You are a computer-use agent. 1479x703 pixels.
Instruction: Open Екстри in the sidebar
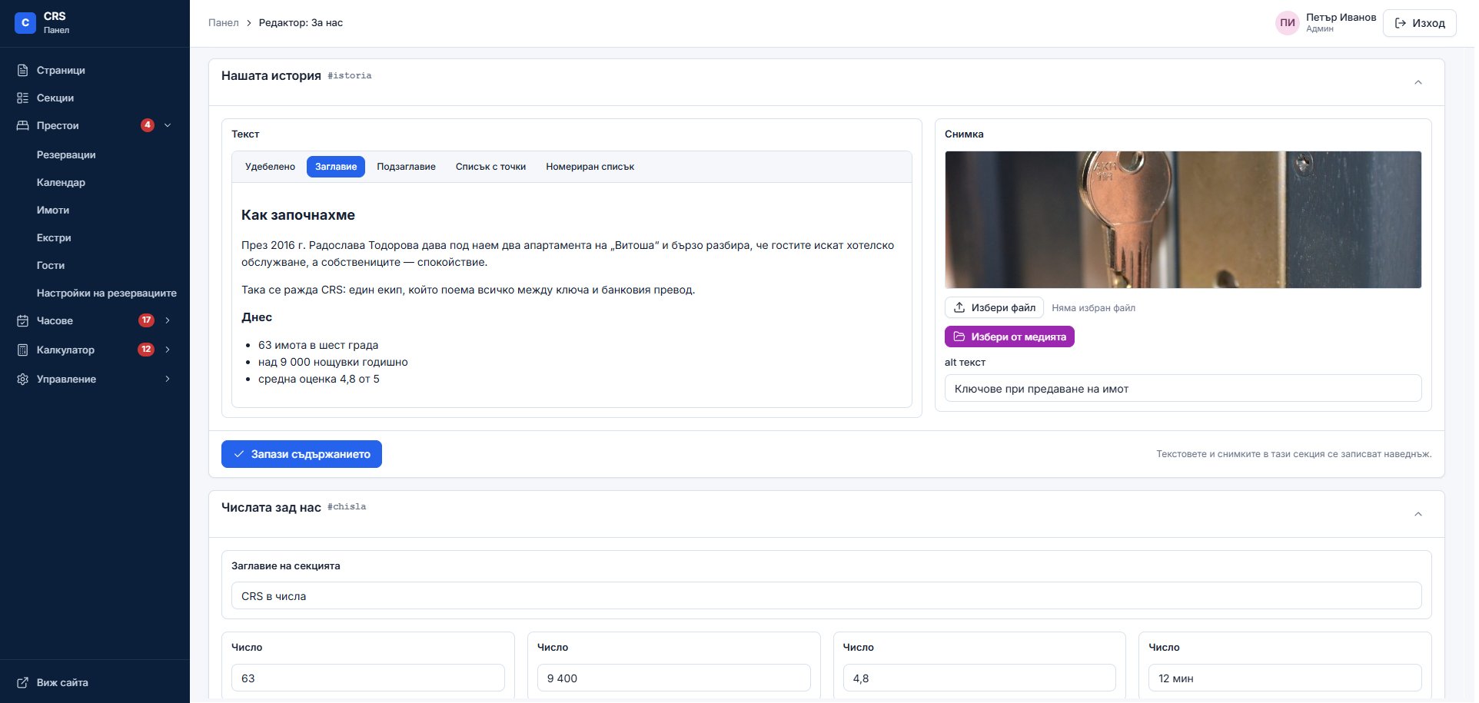tap(54, 237)
